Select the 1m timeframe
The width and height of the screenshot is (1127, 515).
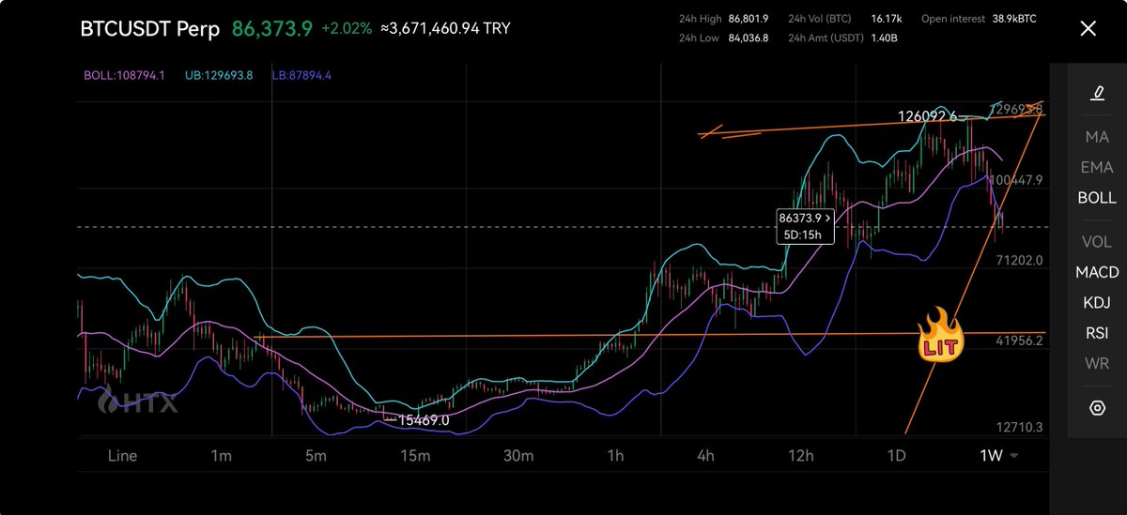[221, 456]
